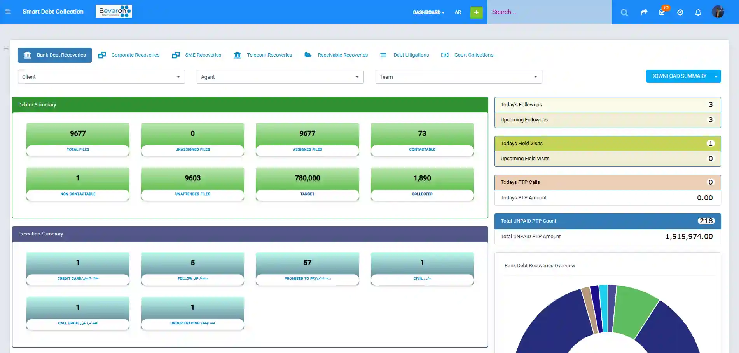739x353 pixels.
Task: Open the Call Back execution card
Action: click(78, 313)
